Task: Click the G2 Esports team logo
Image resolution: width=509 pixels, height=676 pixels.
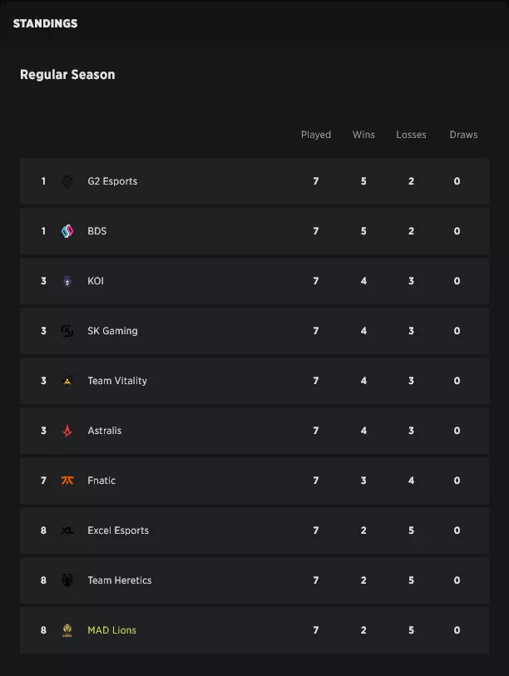Action: (x=67, y=181)
